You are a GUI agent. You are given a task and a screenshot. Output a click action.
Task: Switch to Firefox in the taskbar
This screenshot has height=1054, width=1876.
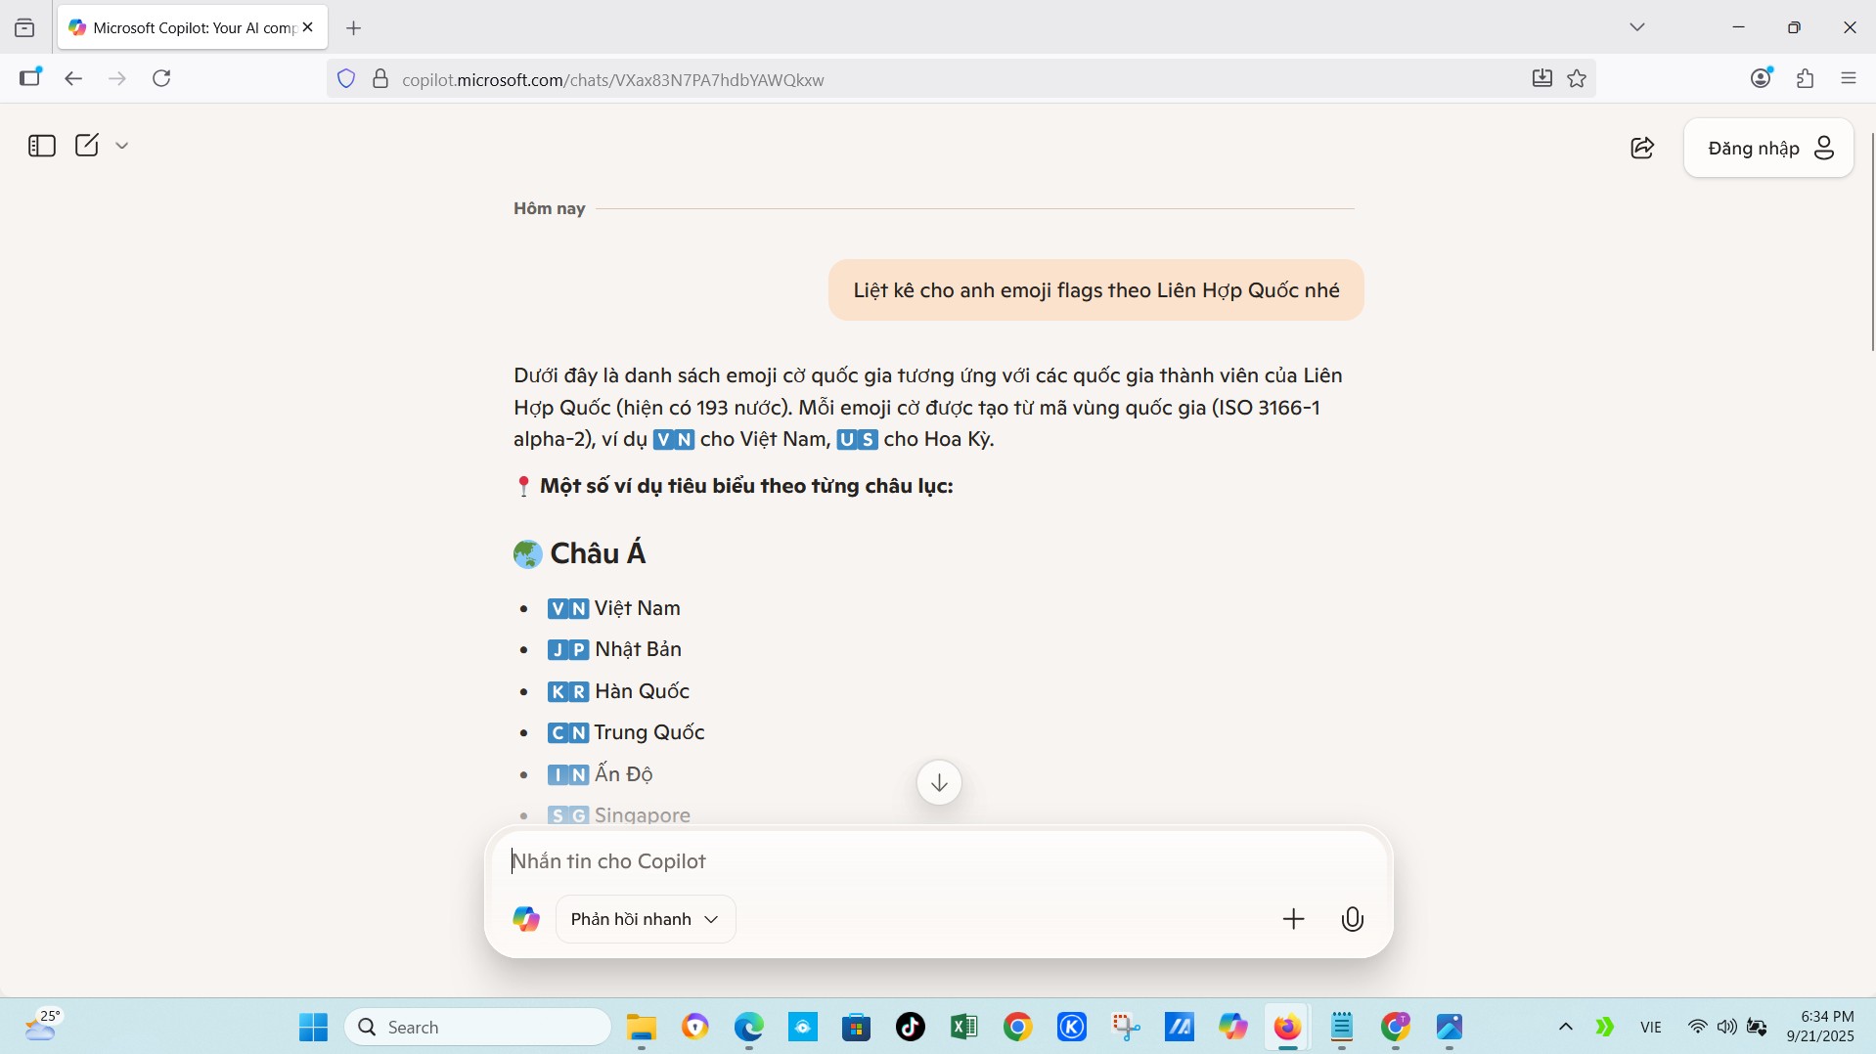pos(1287,1027)
